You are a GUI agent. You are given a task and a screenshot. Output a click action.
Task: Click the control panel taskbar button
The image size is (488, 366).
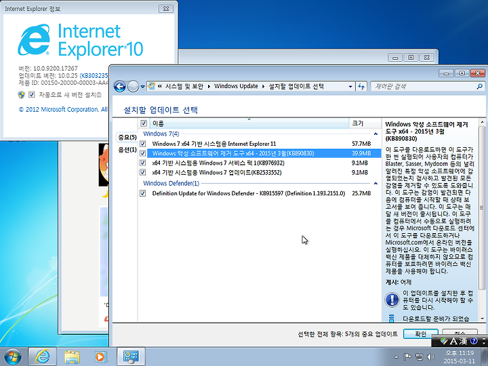coord(131,357)
